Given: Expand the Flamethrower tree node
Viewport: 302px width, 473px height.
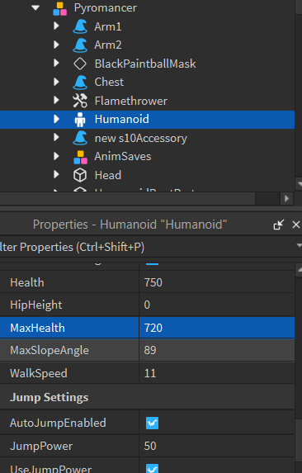Looking at the screenshot, I should pyautogui.click(x=56, y=101).
